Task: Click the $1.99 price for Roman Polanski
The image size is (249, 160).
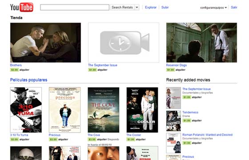Action: [187, 143]
